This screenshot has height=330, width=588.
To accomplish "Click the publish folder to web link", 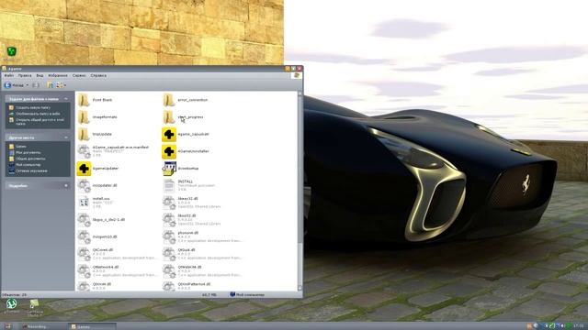I will pyautogui.click(x=35, y=114).
